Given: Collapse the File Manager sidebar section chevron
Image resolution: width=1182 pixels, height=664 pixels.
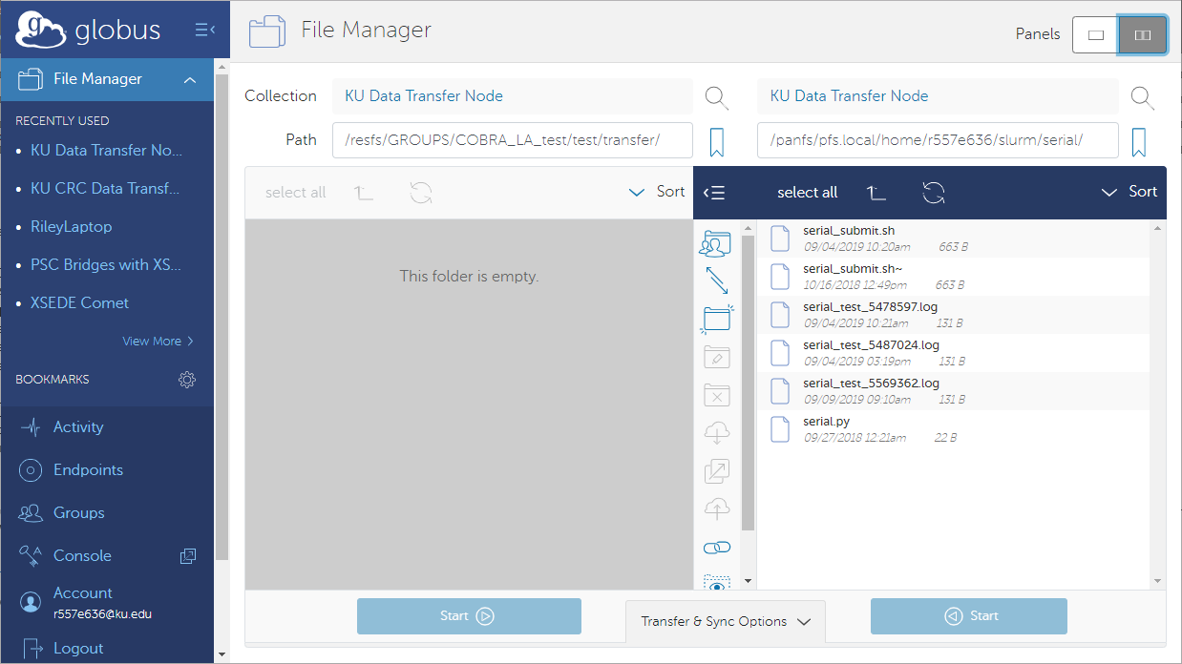Looking at the screenshot, I should [190, 80].
